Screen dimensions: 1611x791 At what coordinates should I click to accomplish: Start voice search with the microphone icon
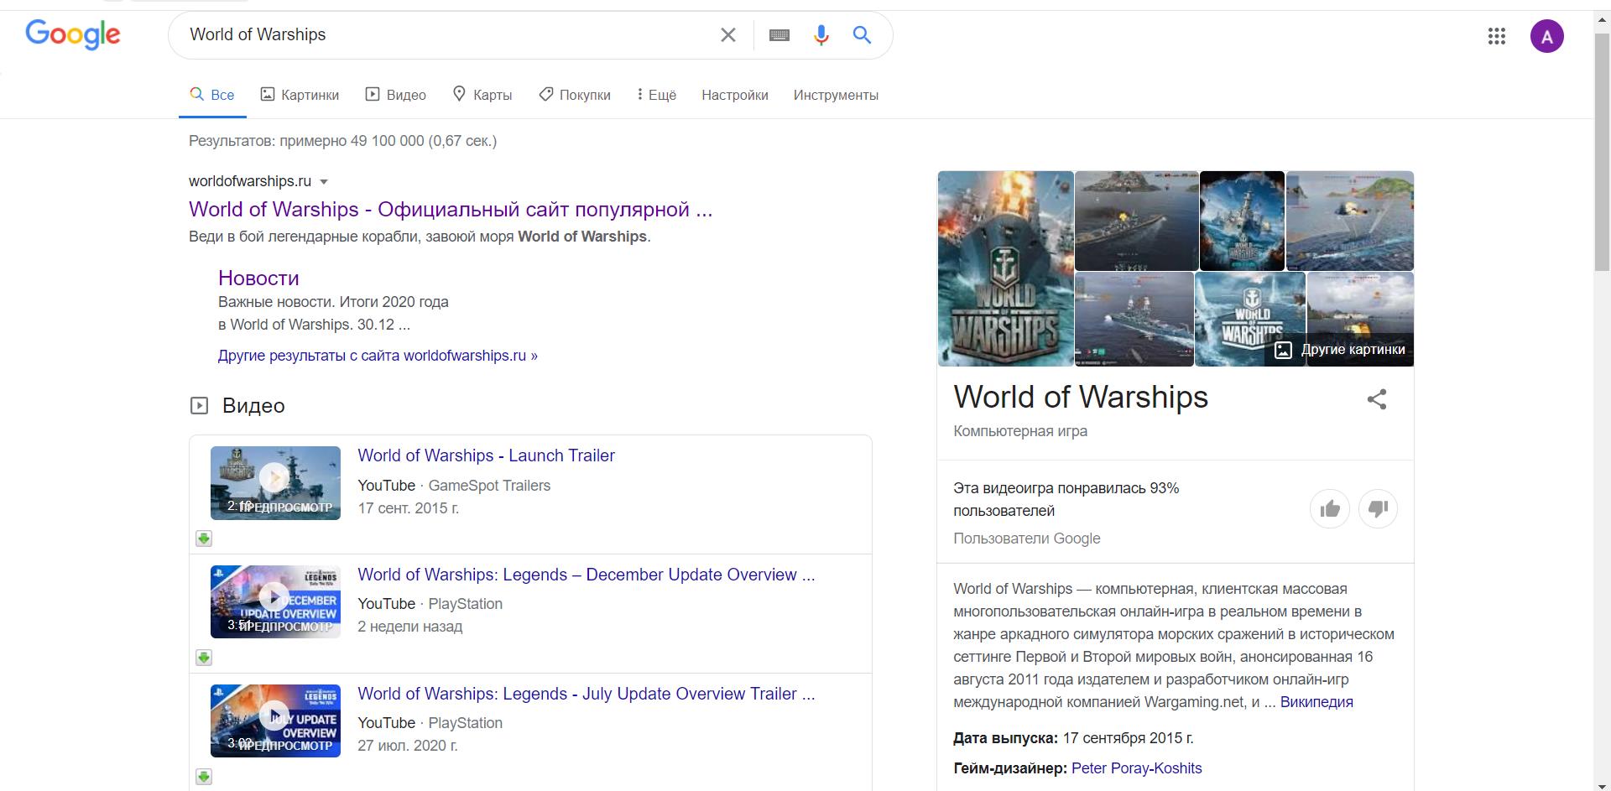821,35
